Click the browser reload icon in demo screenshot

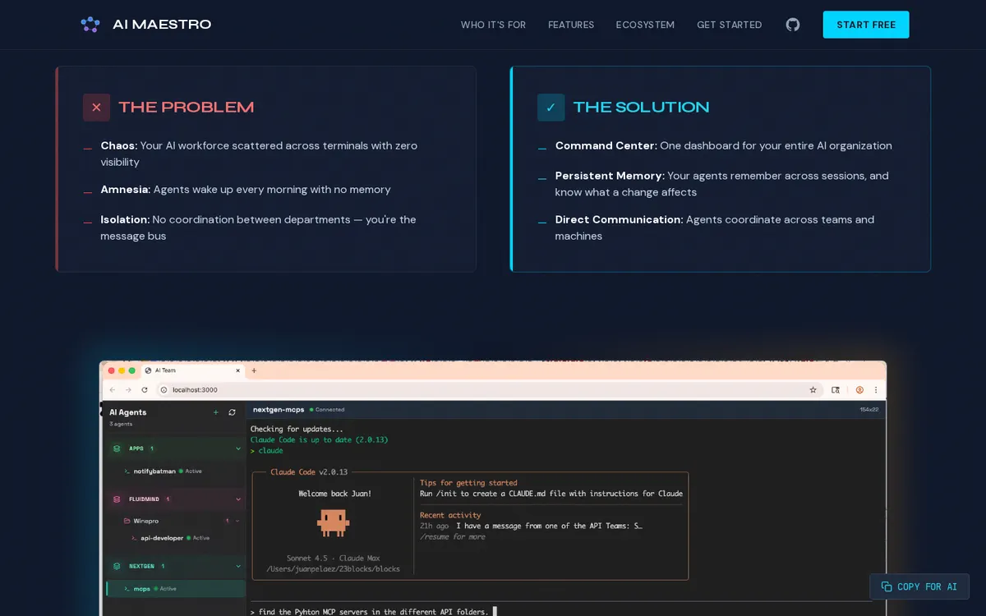(x=145, y=390)
